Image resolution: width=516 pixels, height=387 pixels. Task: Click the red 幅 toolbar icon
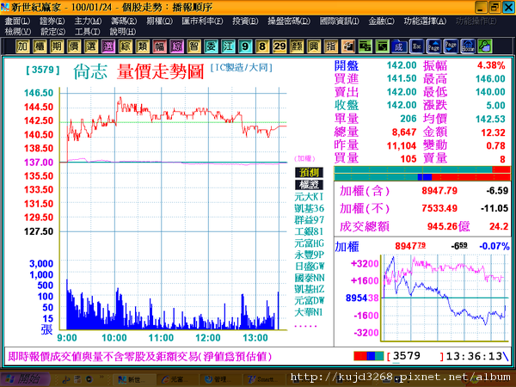click(159, 46)
